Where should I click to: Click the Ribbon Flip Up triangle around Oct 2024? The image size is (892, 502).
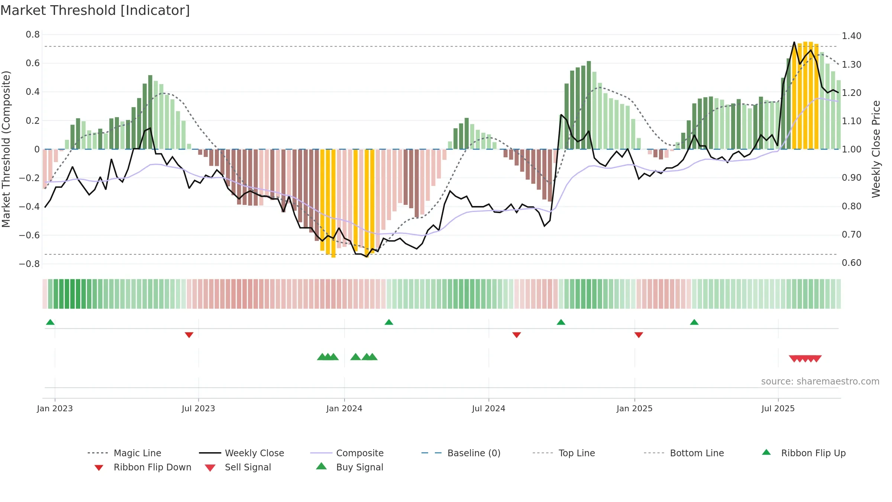tap(561, 322)
